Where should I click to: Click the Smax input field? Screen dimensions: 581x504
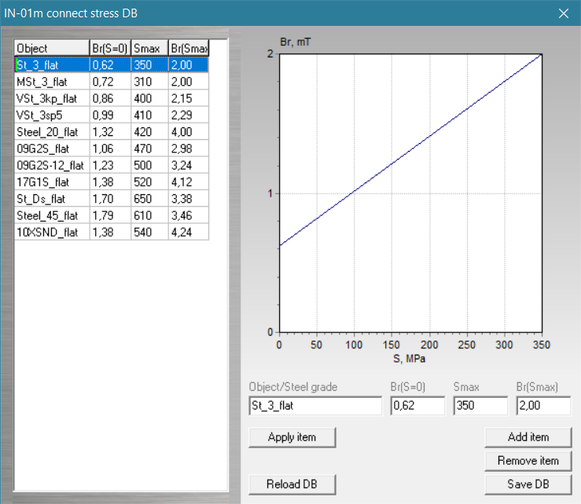click(480, 406)
